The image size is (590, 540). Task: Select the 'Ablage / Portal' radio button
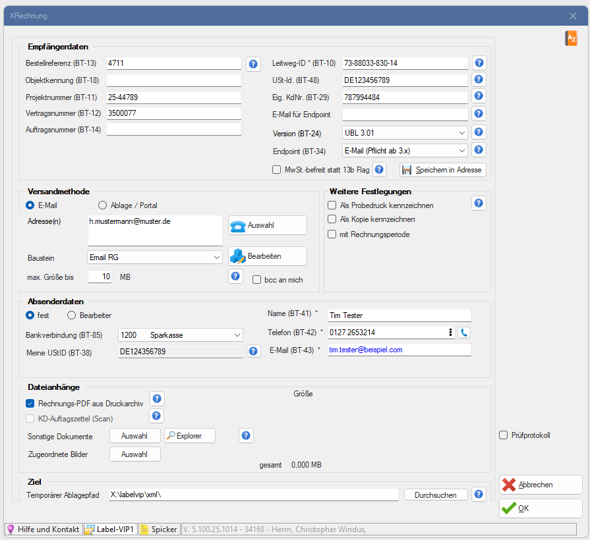pos(102,205)
